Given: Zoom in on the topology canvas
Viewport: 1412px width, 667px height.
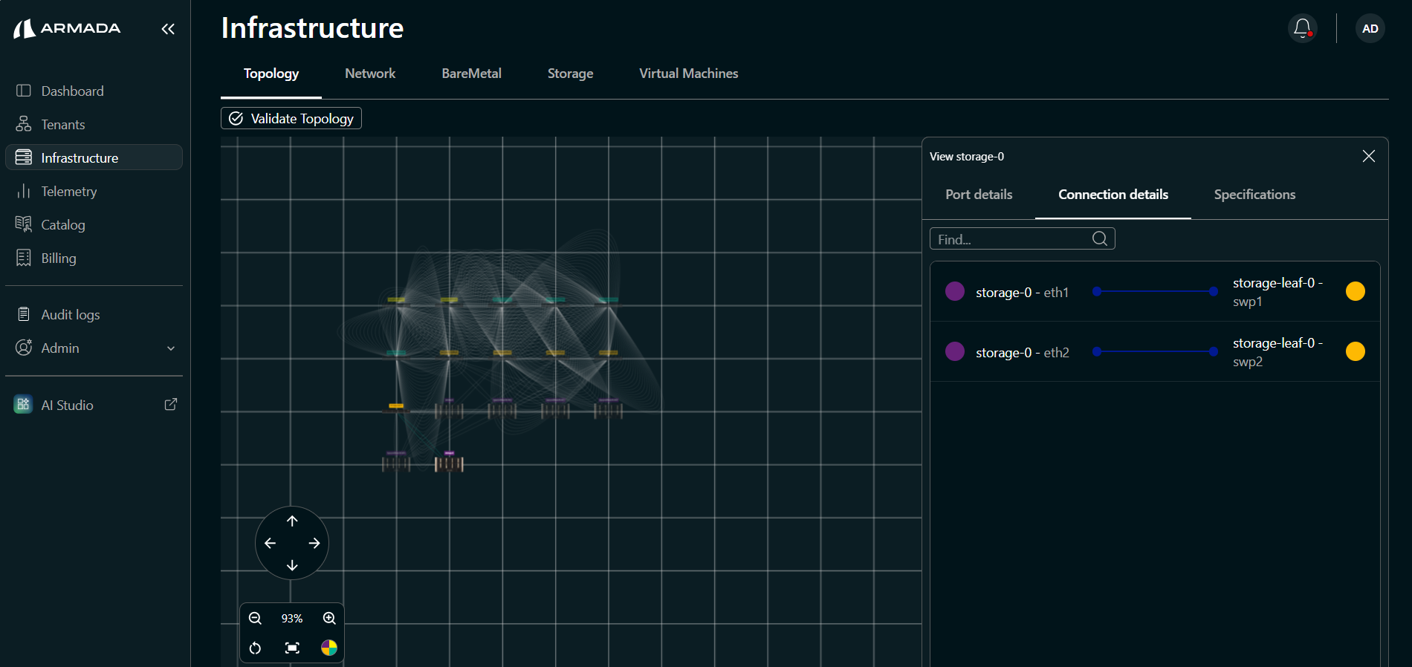Looking at the screenshot, I should (x=329, y=618).
